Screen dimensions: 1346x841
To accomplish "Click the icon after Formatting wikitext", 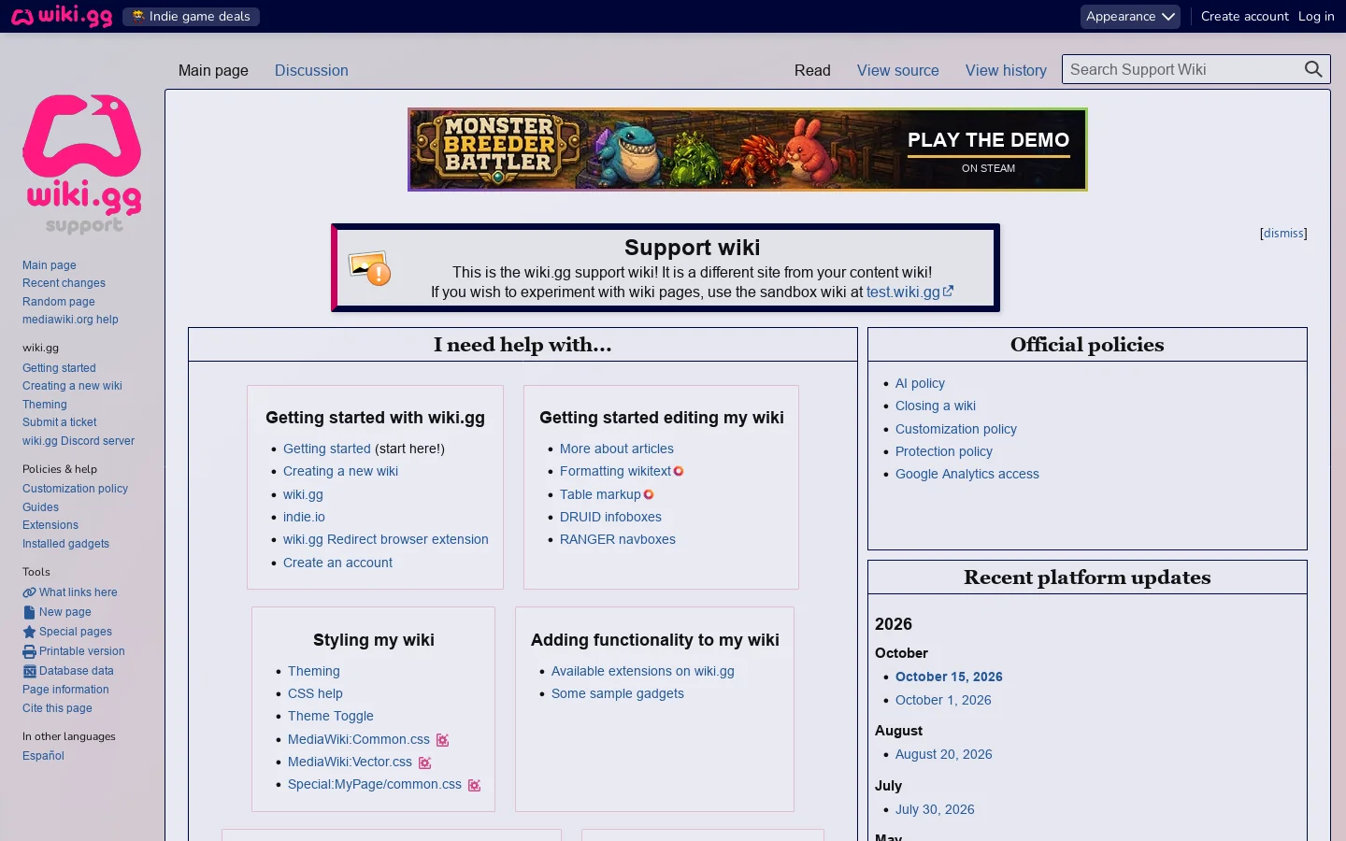I will click(x=679, y=471).
